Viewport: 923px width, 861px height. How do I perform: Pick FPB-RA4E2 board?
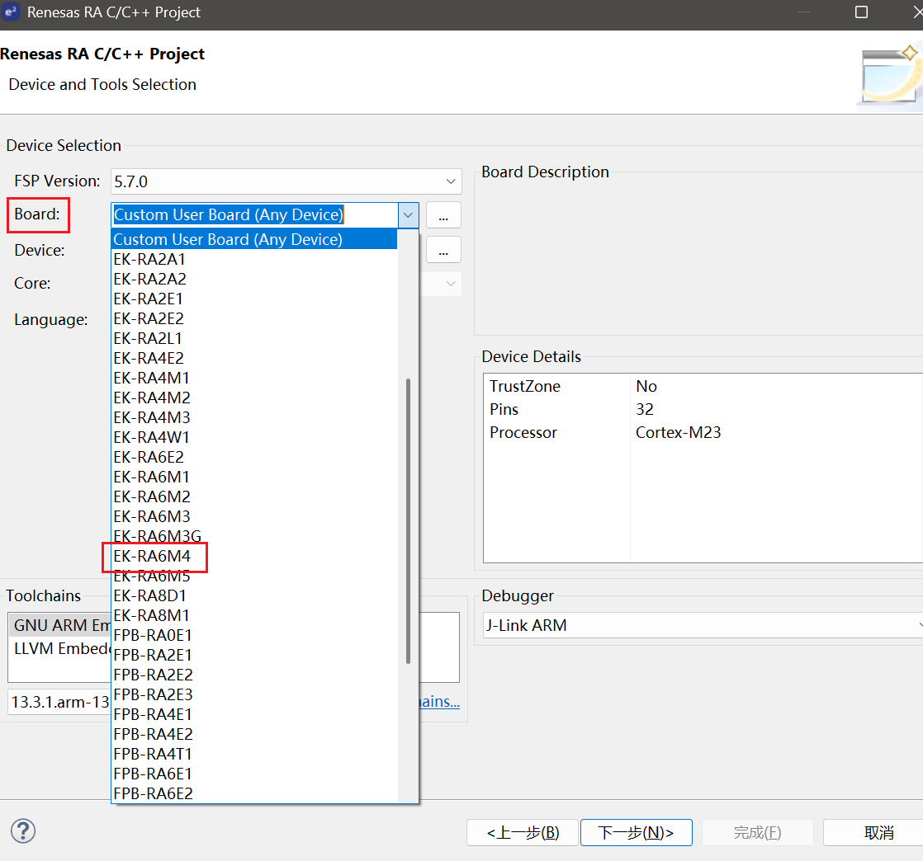click(x=254, y=735)
